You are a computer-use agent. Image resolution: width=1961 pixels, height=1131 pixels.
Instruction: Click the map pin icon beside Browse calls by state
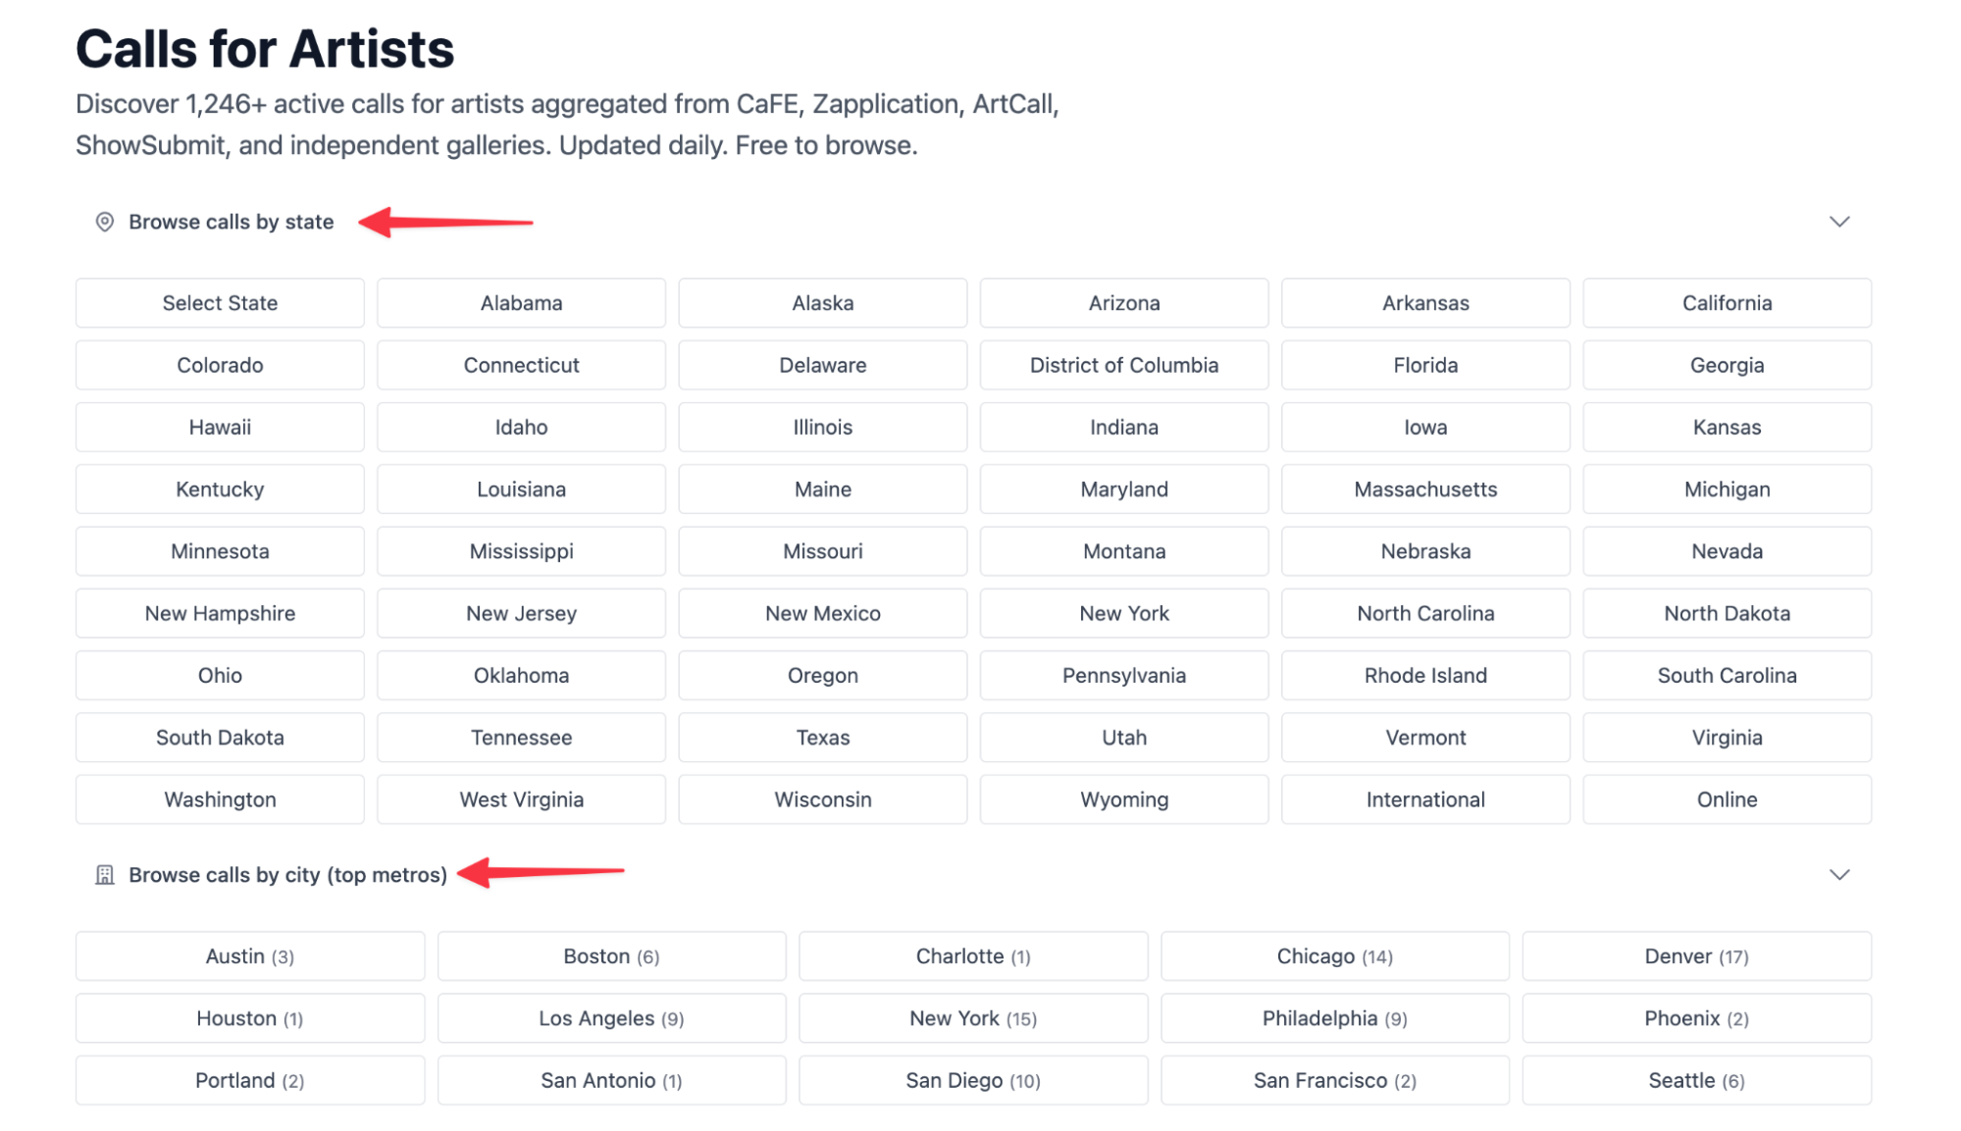[104, 222]
